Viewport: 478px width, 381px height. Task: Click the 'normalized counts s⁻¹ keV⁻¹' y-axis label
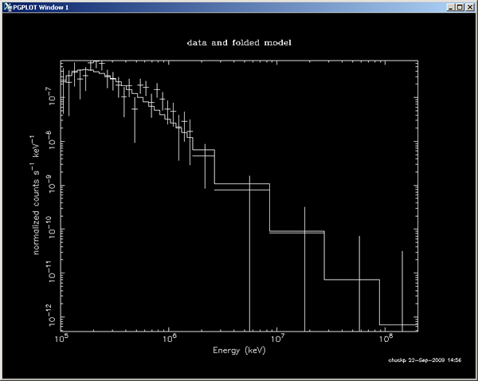tap(35, 195)
